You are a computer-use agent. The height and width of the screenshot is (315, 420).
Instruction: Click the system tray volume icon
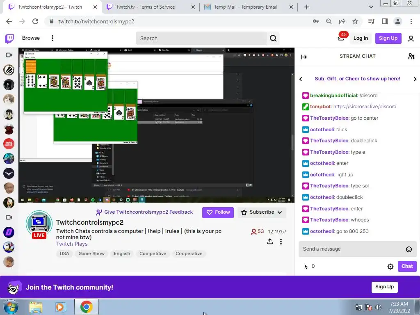tap(379, 307)
